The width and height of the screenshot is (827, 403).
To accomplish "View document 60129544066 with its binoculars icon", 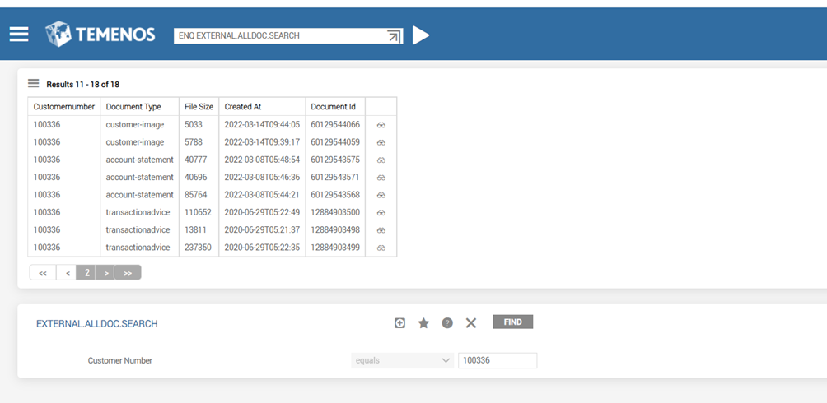I will pyautogui.click(x=381, y=125).
